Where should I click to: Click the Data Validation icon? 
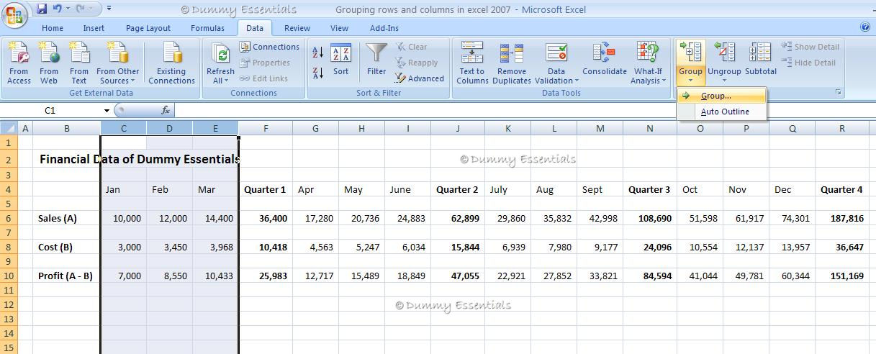pyautogui.click(x=556, y=54)
